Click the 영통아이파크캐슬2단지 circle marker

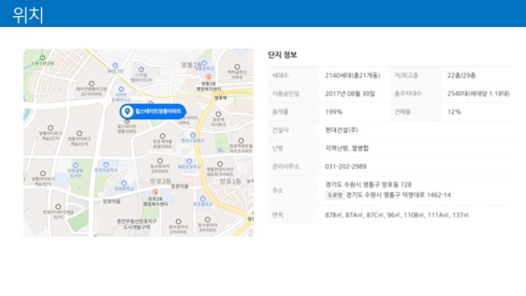coord(50,128)
